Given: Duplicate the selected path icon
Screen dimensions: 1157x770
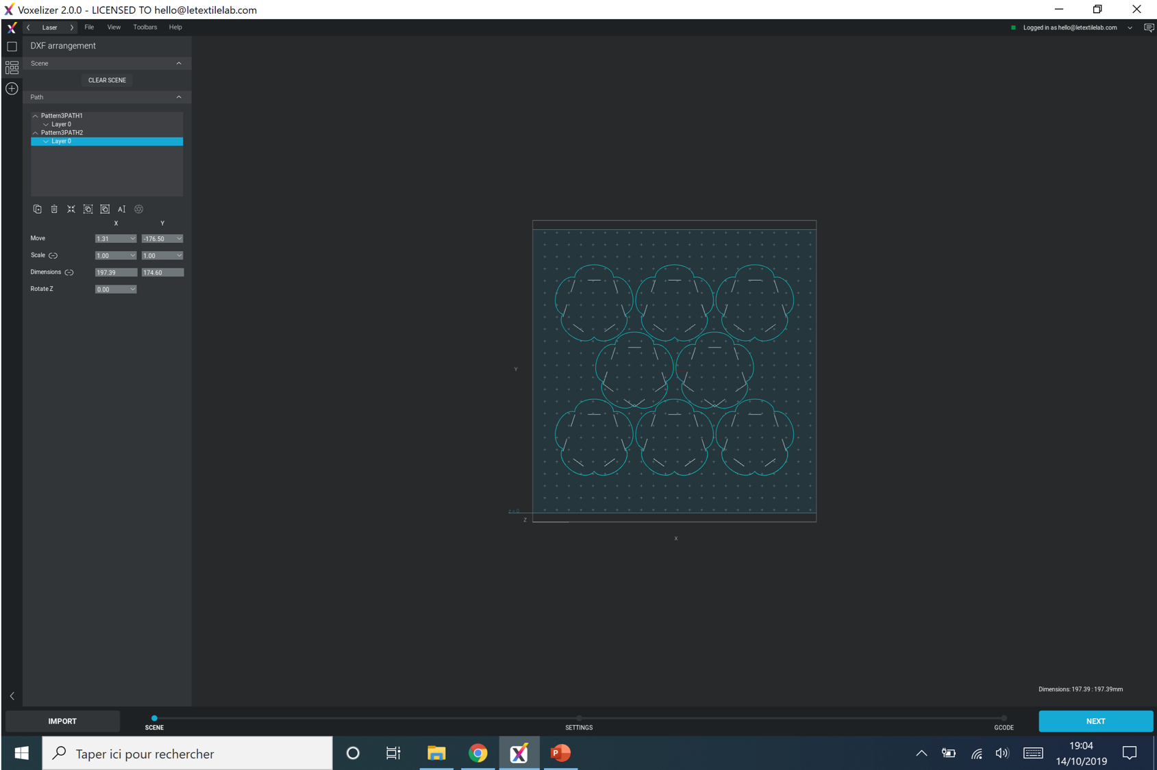Looking at the screenshot, I should (x=37, y=209).
